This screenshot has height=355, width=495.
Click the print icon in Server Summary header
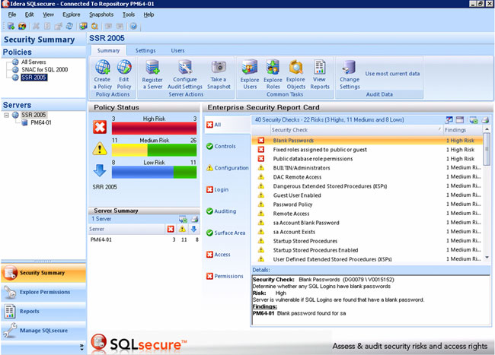pyautogui.click(x=194, y=219)
